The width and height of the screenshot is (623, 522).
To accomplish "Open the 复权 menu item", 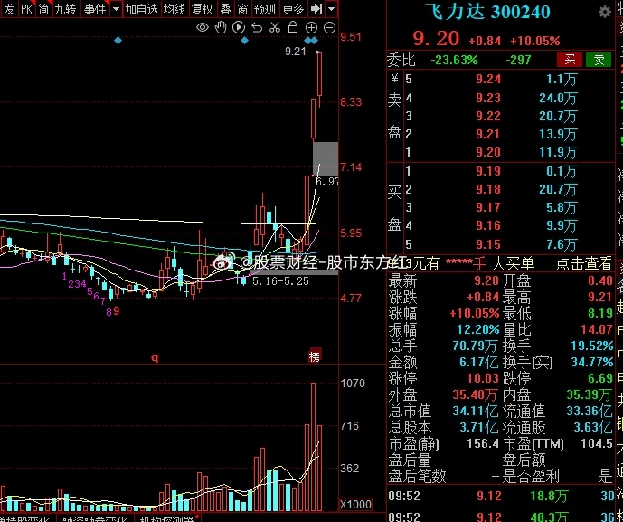I will point(201,9).
